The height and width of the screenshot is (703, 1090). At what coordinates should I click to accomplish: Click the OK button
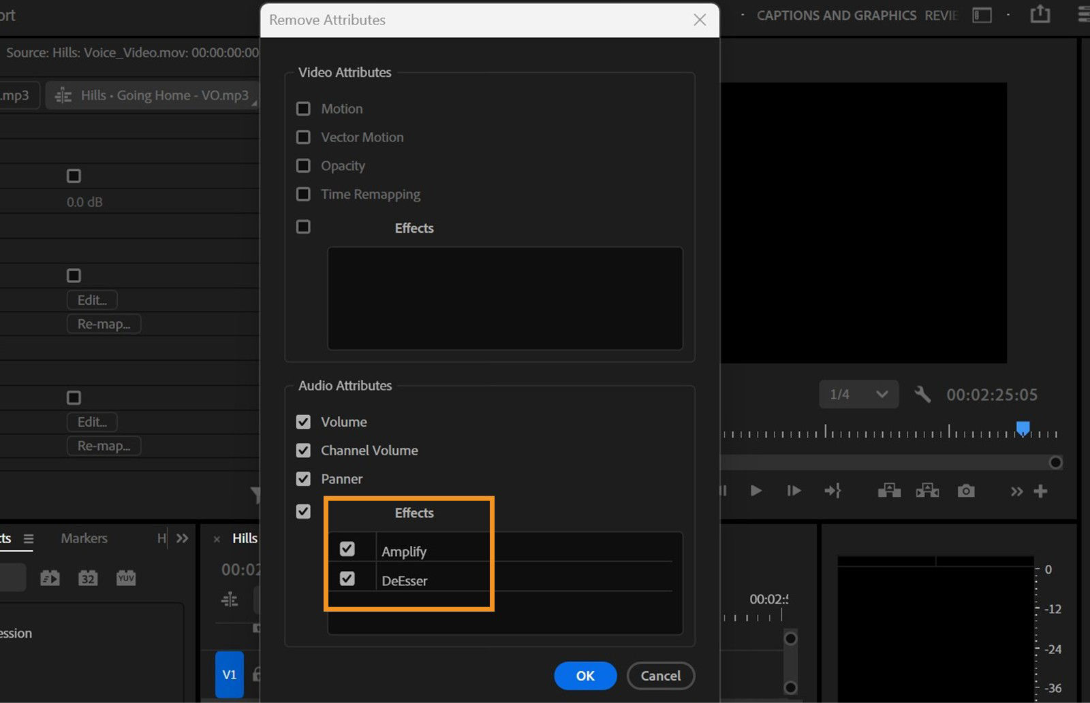(585, 675)
